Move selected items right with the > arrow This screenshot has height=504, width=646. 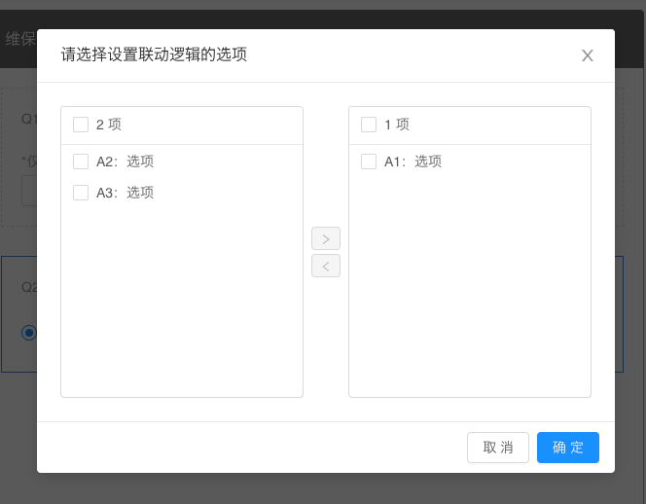tap(326, 238)
